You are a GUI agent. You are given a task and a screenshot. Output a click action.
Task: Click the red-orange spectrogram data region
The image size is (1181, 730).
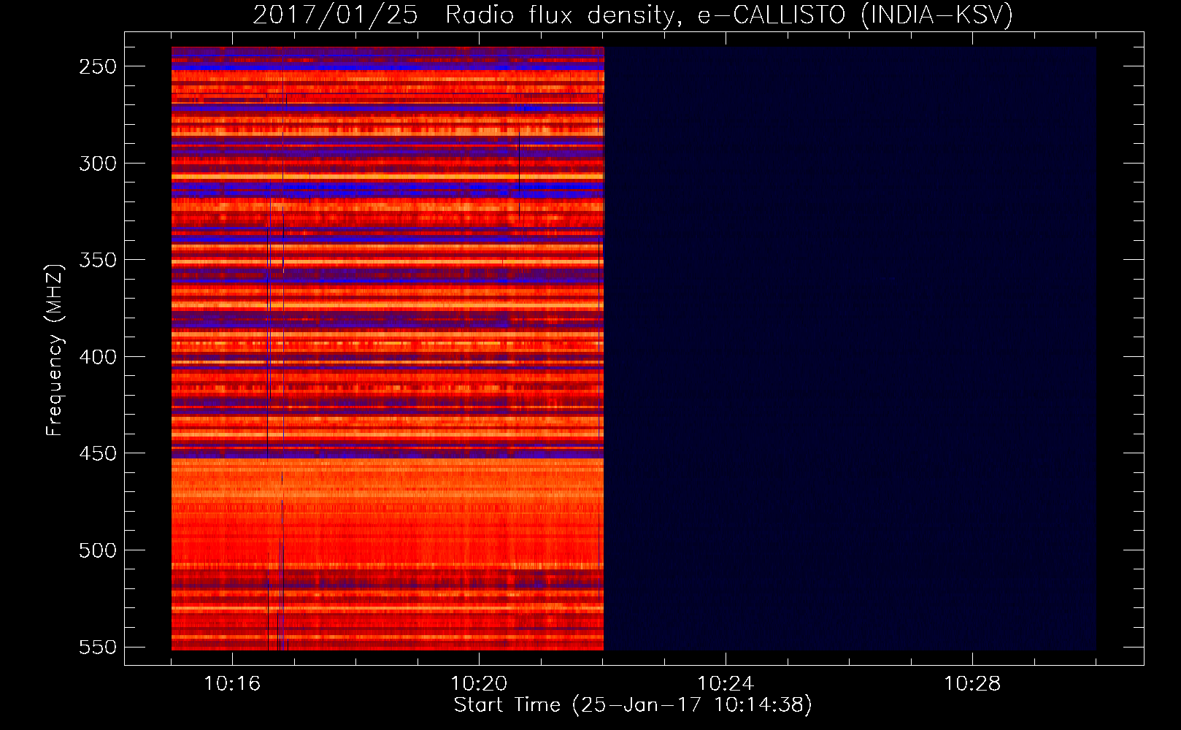click(x=388, y=348)
